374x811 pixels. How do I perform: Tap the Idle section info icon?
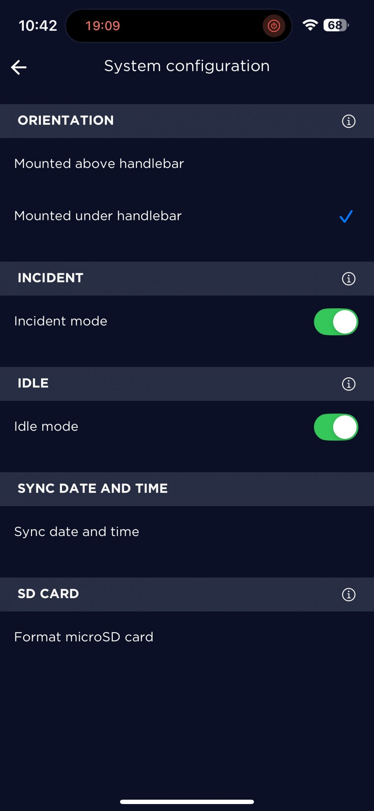click(x=348, y=384)
